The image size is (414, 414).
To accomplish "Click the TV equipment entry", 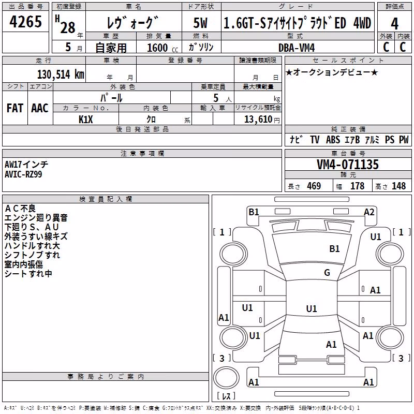I will [315, 139].
